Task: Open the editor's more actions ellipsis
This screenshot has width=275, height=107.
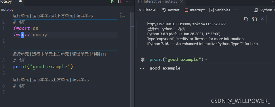Action: [128, 1]
